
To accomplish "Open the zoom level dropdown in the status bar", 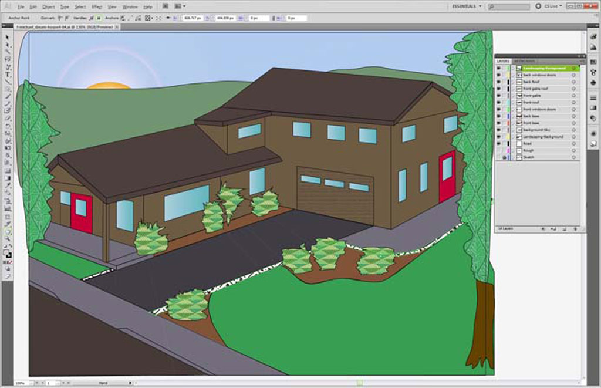I will (31, 383).
